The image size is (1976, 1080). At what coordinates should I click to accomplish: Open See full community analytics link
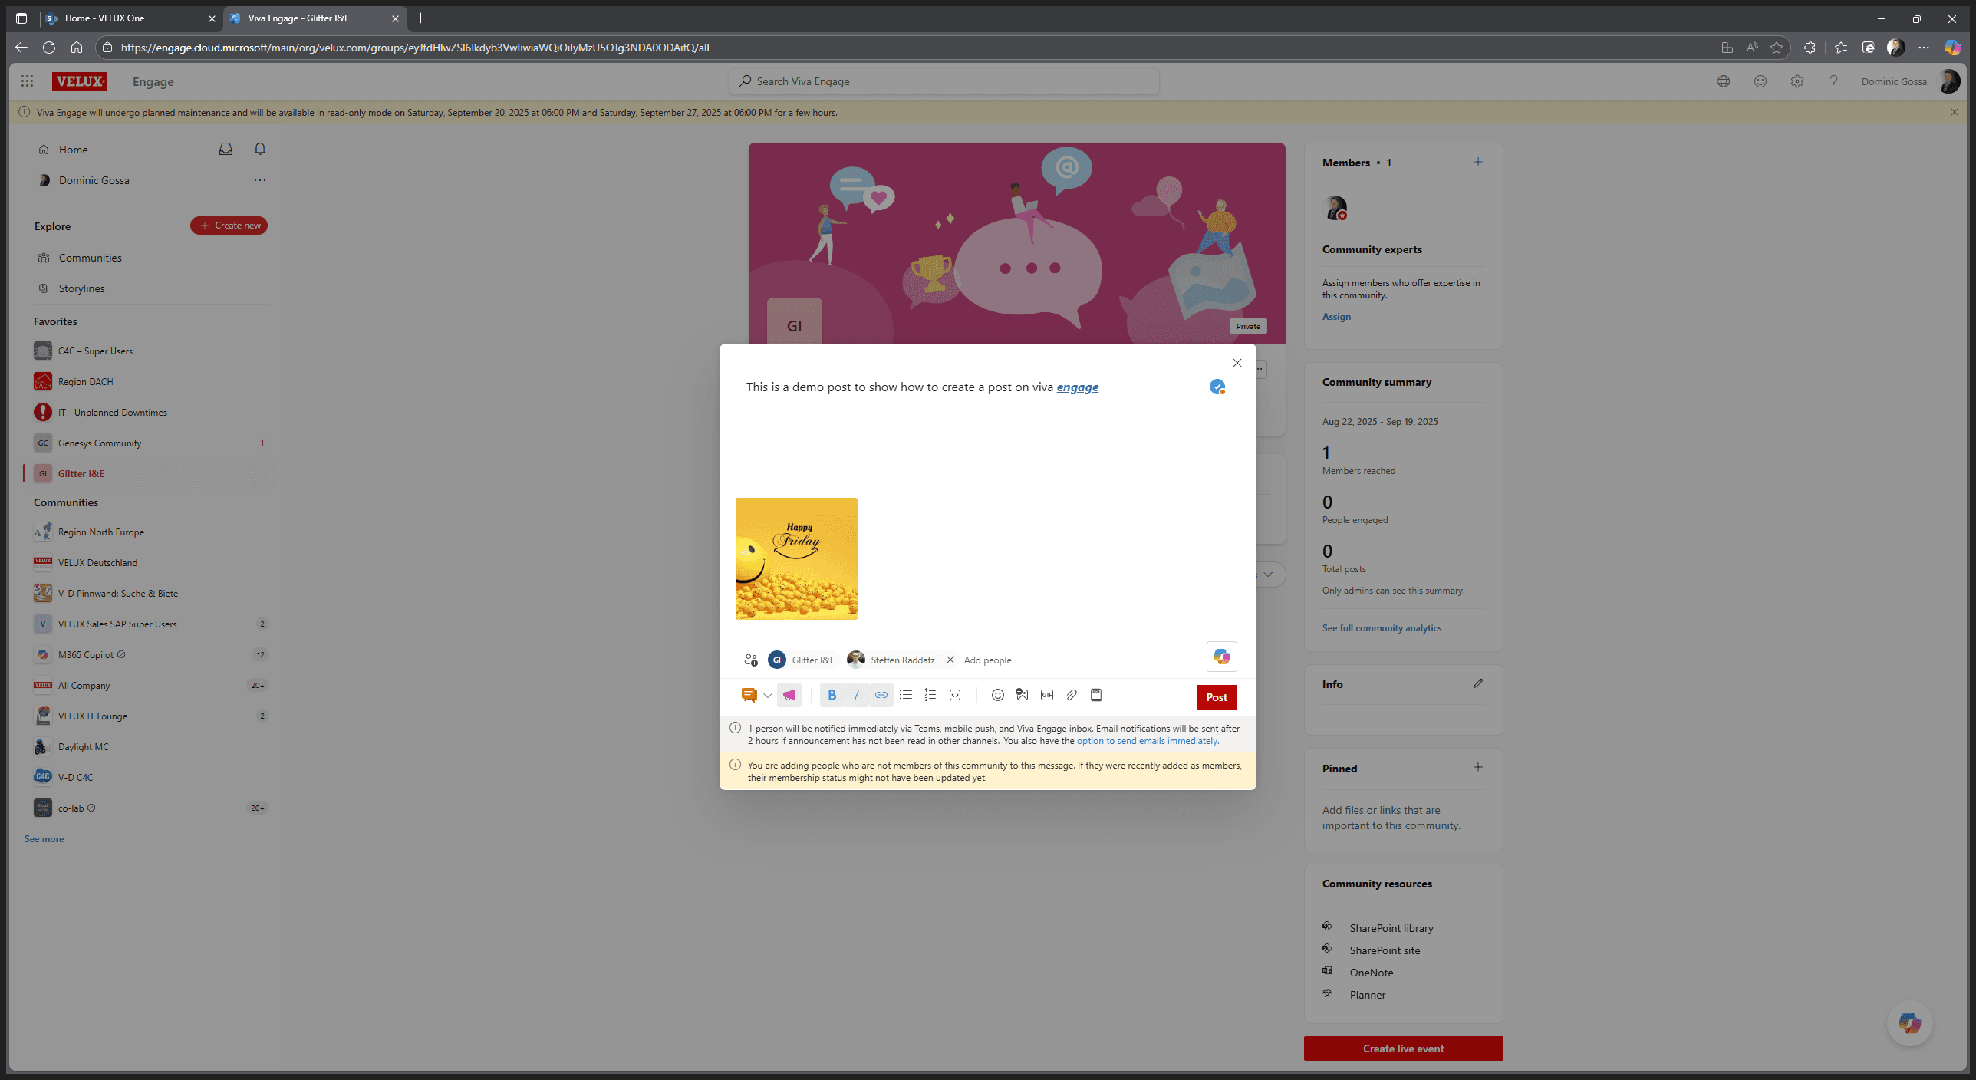(x=1382, y=627)
